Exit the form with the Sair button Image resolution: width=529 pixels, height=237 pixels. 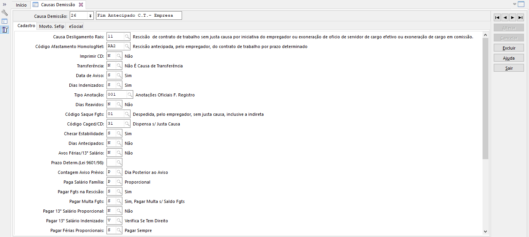[x=509, y=68]
